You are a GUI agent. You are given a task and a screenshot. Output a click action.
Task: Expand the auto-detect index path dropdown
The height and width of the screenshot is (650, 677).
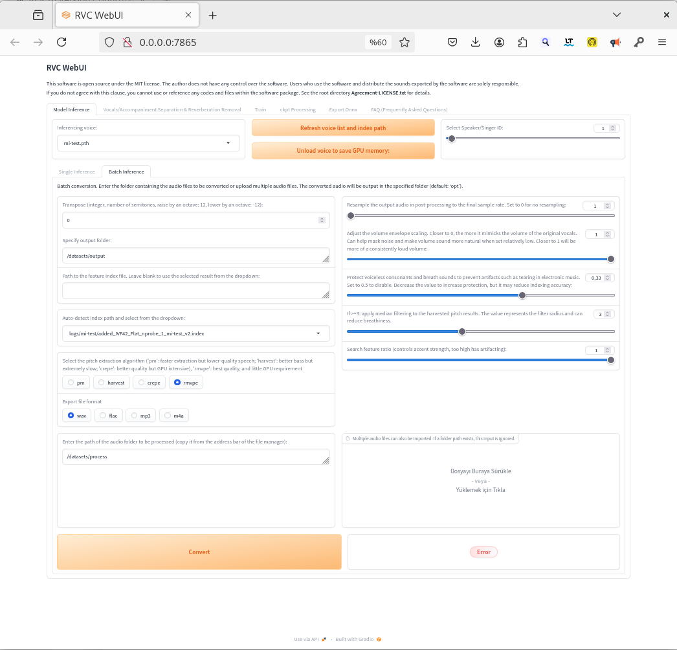[196, 333]
